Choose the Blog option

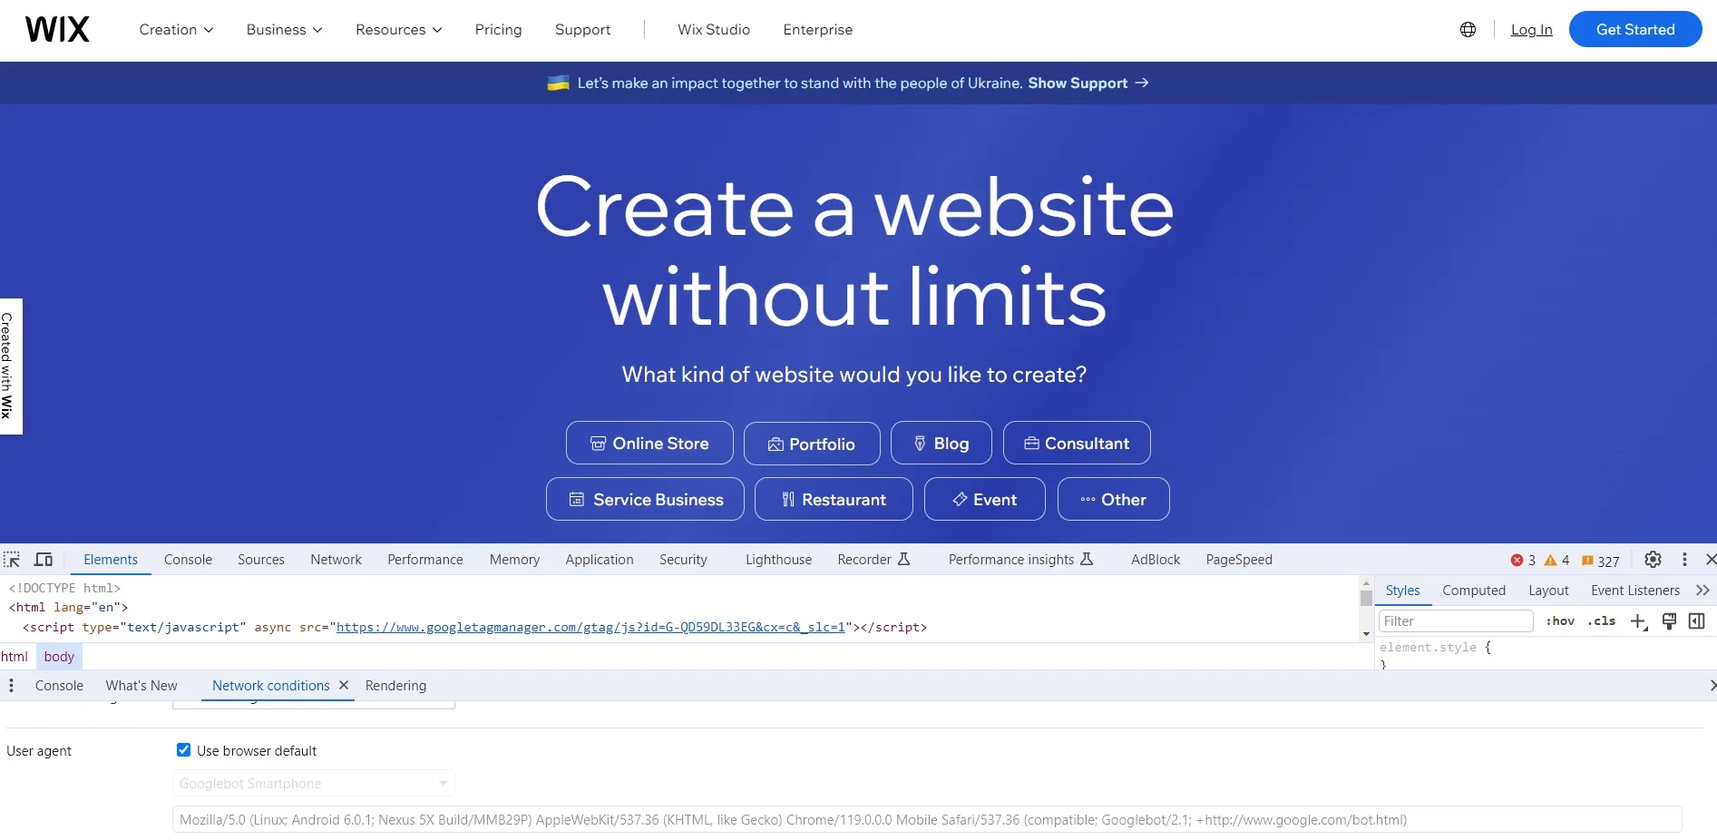tap(941, 444)
